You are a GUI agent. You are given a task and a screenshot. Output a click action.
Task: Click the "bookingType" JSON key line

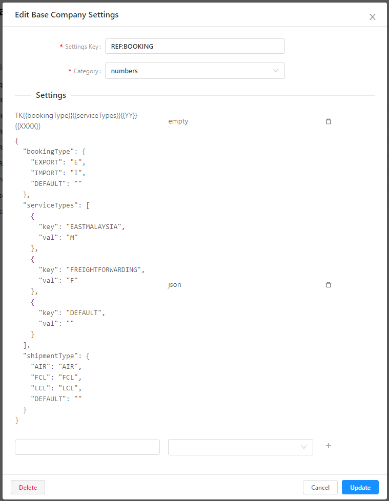pos(54,152)
